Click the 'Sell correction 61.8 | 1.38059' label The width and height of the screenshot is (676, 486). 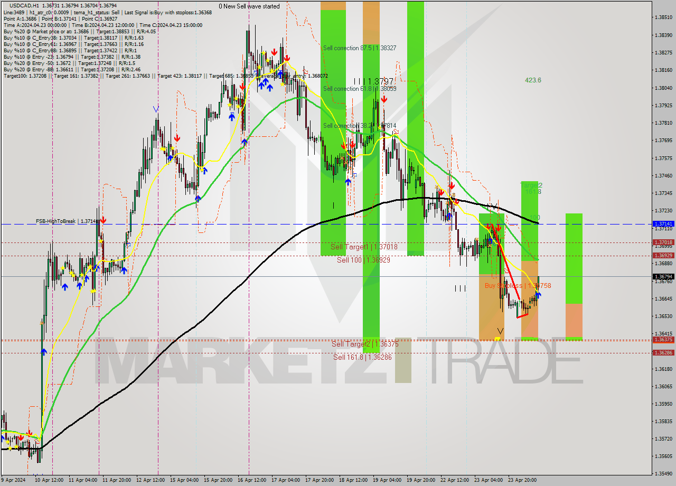click(x=360, y=89)
